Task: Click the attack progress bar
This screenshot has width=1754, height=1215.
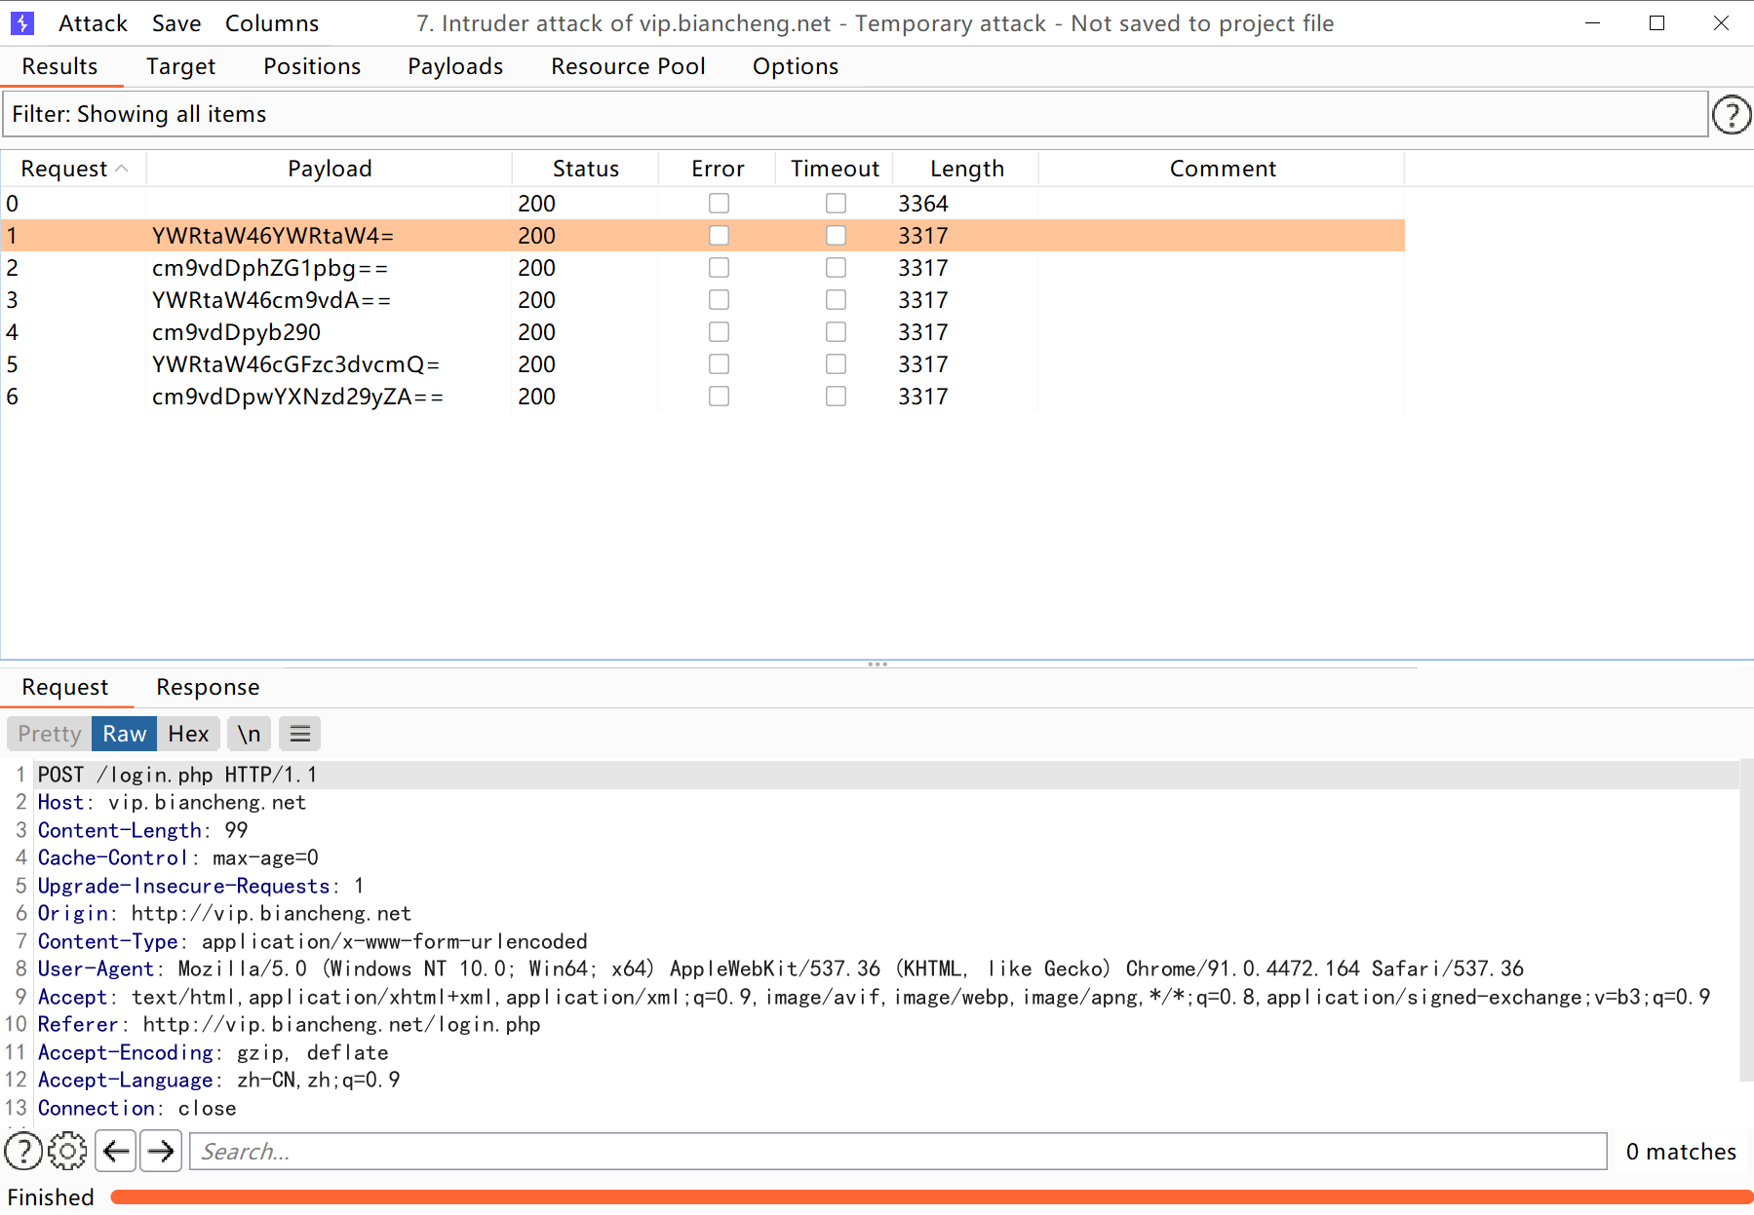Action: (931, 1196)
